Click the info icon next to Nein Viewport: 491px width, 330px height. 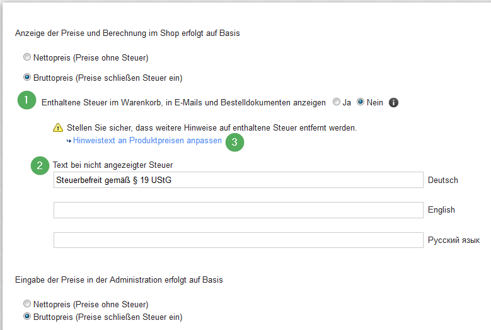[393, 102]
